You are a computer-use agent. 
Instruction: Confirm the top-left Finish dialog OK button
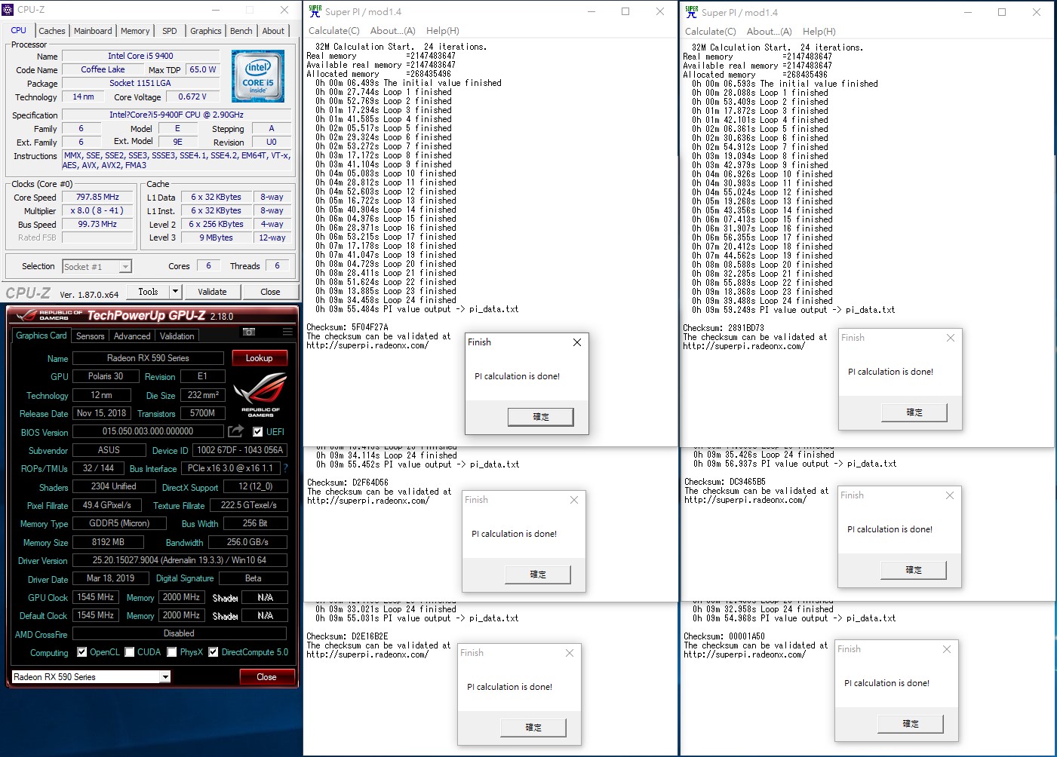tap(541, 417)
